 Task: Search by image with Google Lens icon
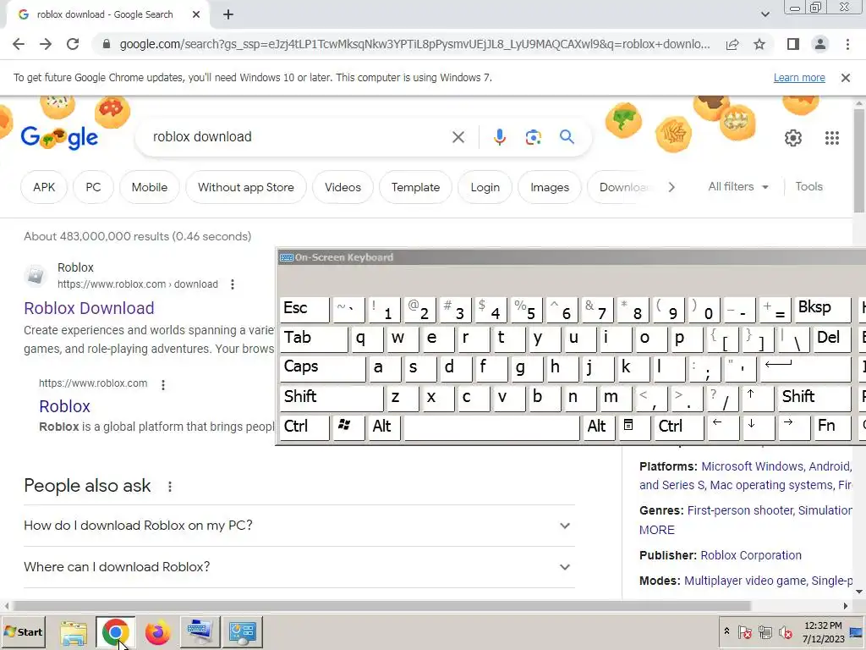[x=533, y=137]
